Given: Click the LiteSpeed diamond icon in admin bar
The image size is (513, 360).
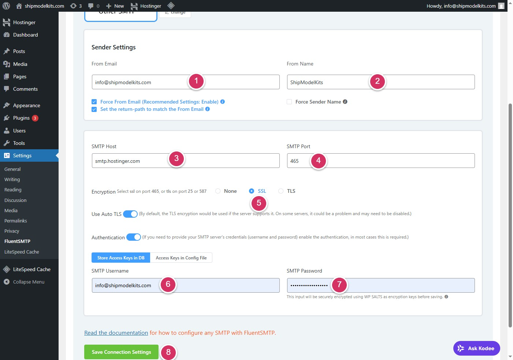Looking at the screenshot, I should pyautogui.click(x=171, y=5).
